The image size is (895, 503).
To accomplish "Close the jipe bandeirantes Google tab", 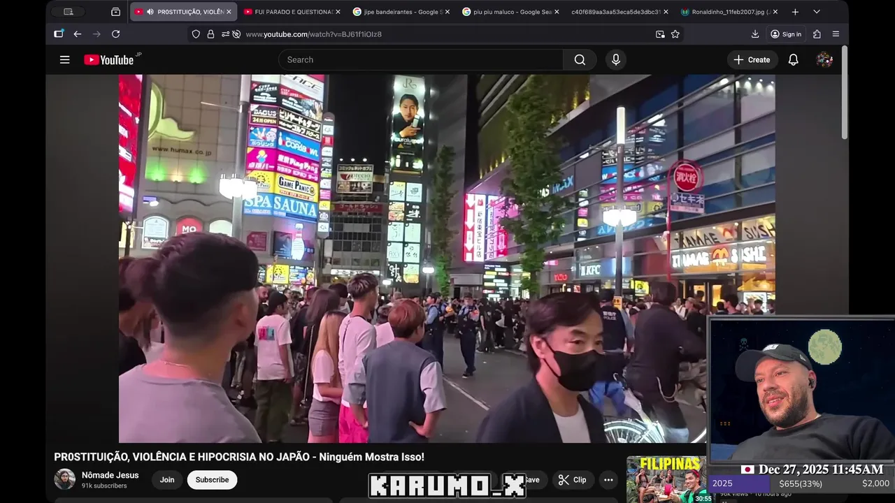I will (x=447, y=12).
